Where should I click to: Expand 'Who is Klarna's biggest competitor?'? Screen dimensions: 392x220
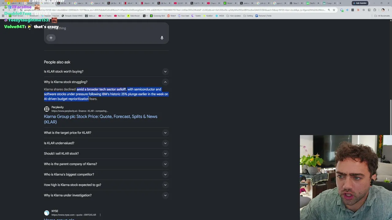pyautogui.click(x=106, y=174)
